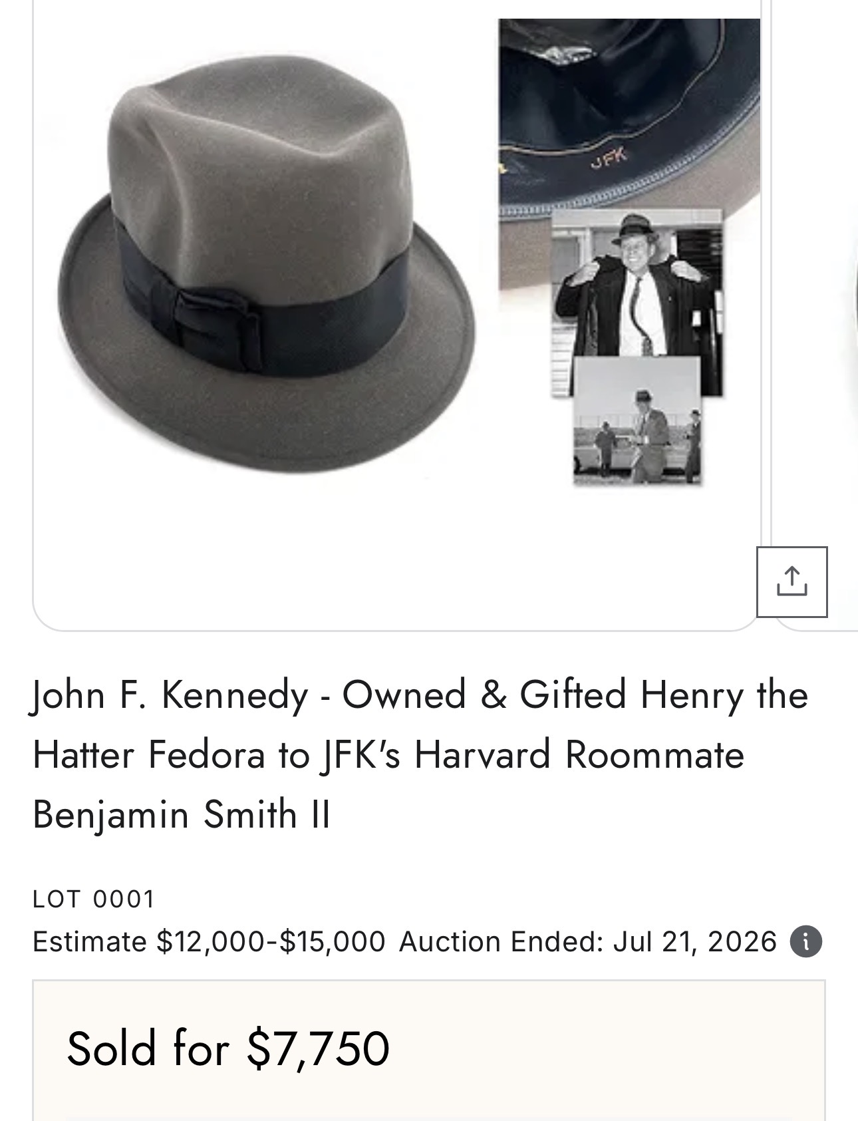Select the LOT 0001 label
Image resolution: width=858 pixels, height=1121 pixels.
point(93,899)
